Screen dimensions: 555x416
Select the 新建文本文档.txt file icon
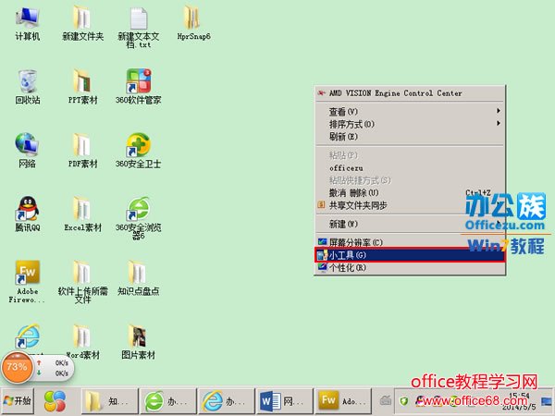point(139,27)
